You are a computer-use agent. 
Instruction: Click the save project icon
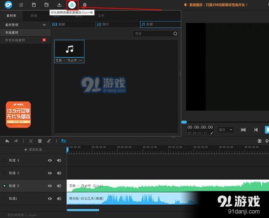pyautogui.click(x=34, y=5)
